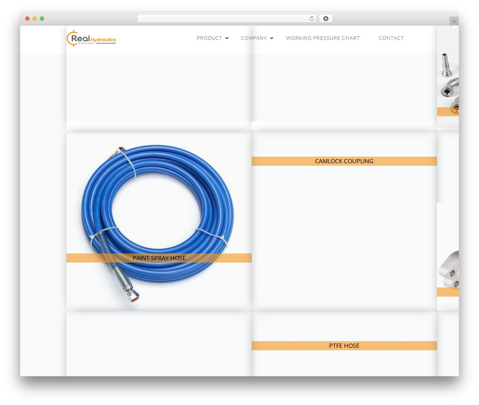Open the CONTACT page
Screen dimensions: 479x405
[x=391, y=38]
